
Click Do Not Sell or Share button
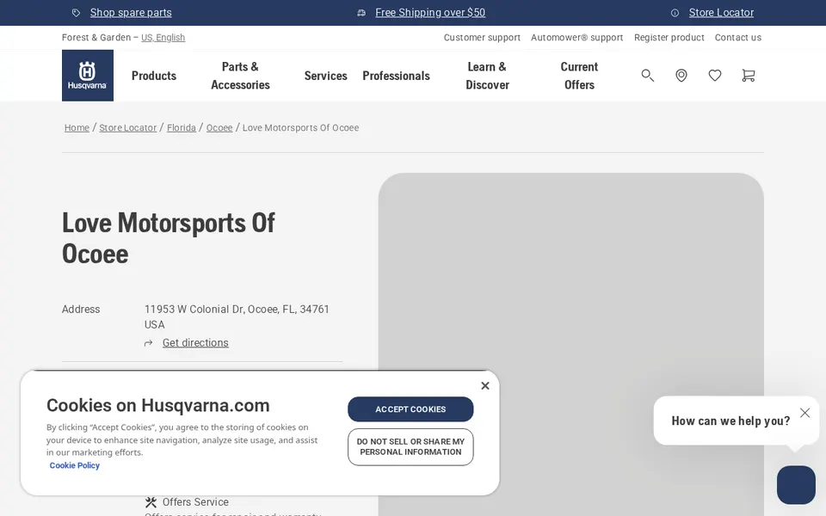click(410, 447)
